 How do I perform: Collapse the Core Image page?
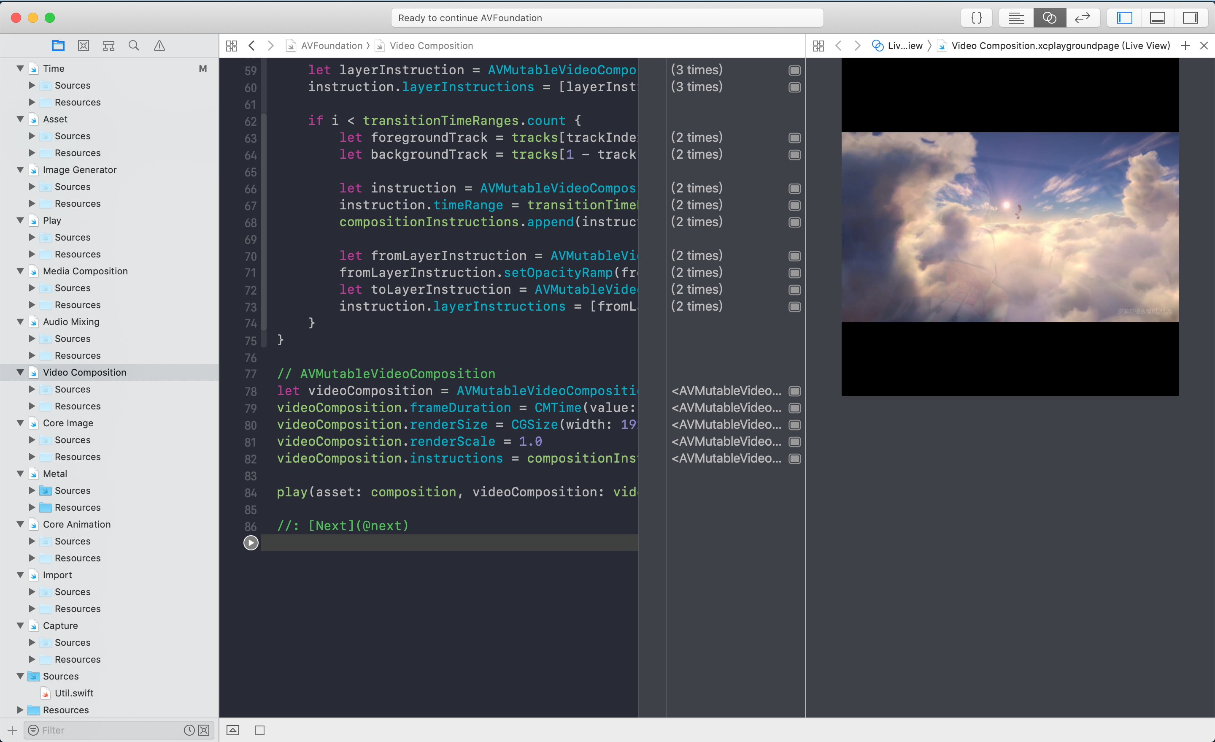(x=20, y=423)
